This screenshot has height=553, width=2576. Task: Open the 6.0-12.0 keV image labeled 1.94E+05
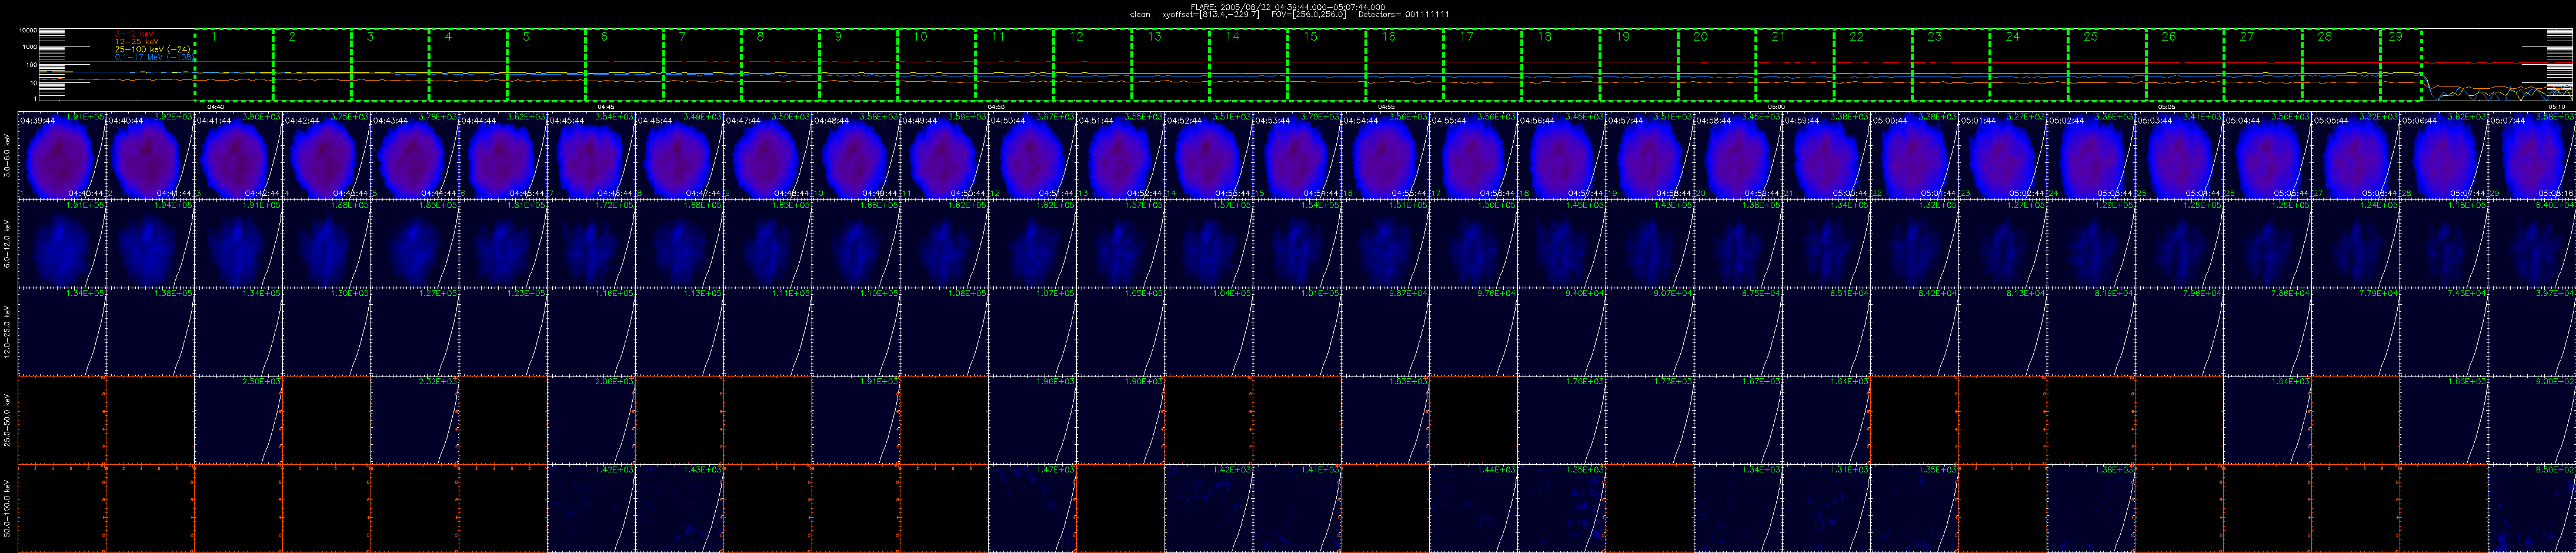coord(150,243)
